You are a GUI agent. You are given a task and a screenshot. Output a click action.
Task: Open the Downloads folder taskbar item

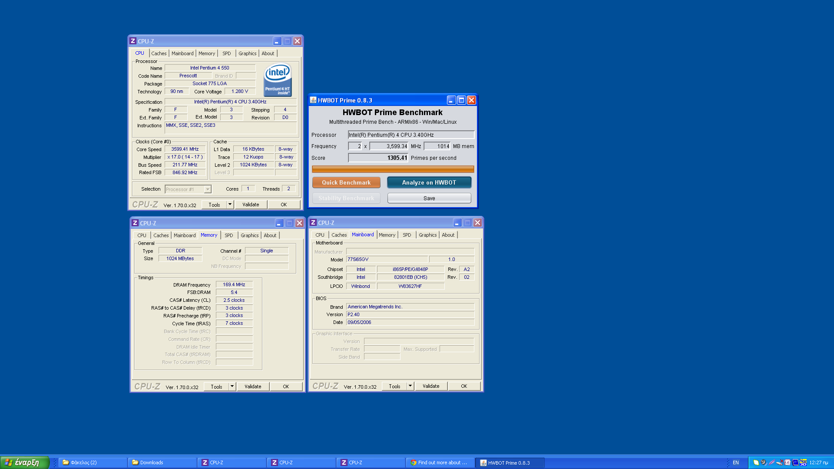tap(162, 463)
